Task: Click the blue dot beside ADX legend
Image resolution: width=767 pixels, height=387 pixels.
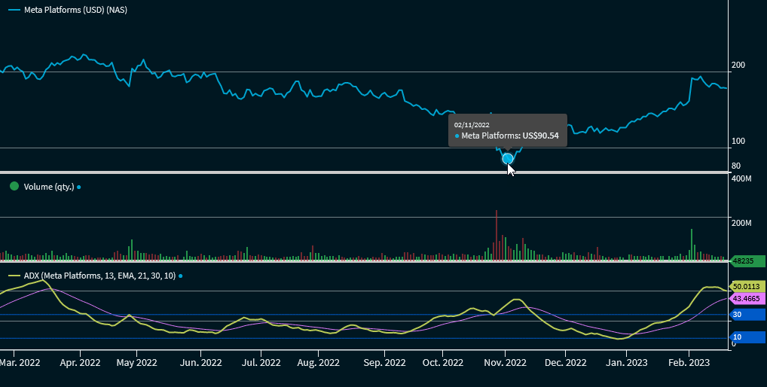Action: [x=180, y=276]
